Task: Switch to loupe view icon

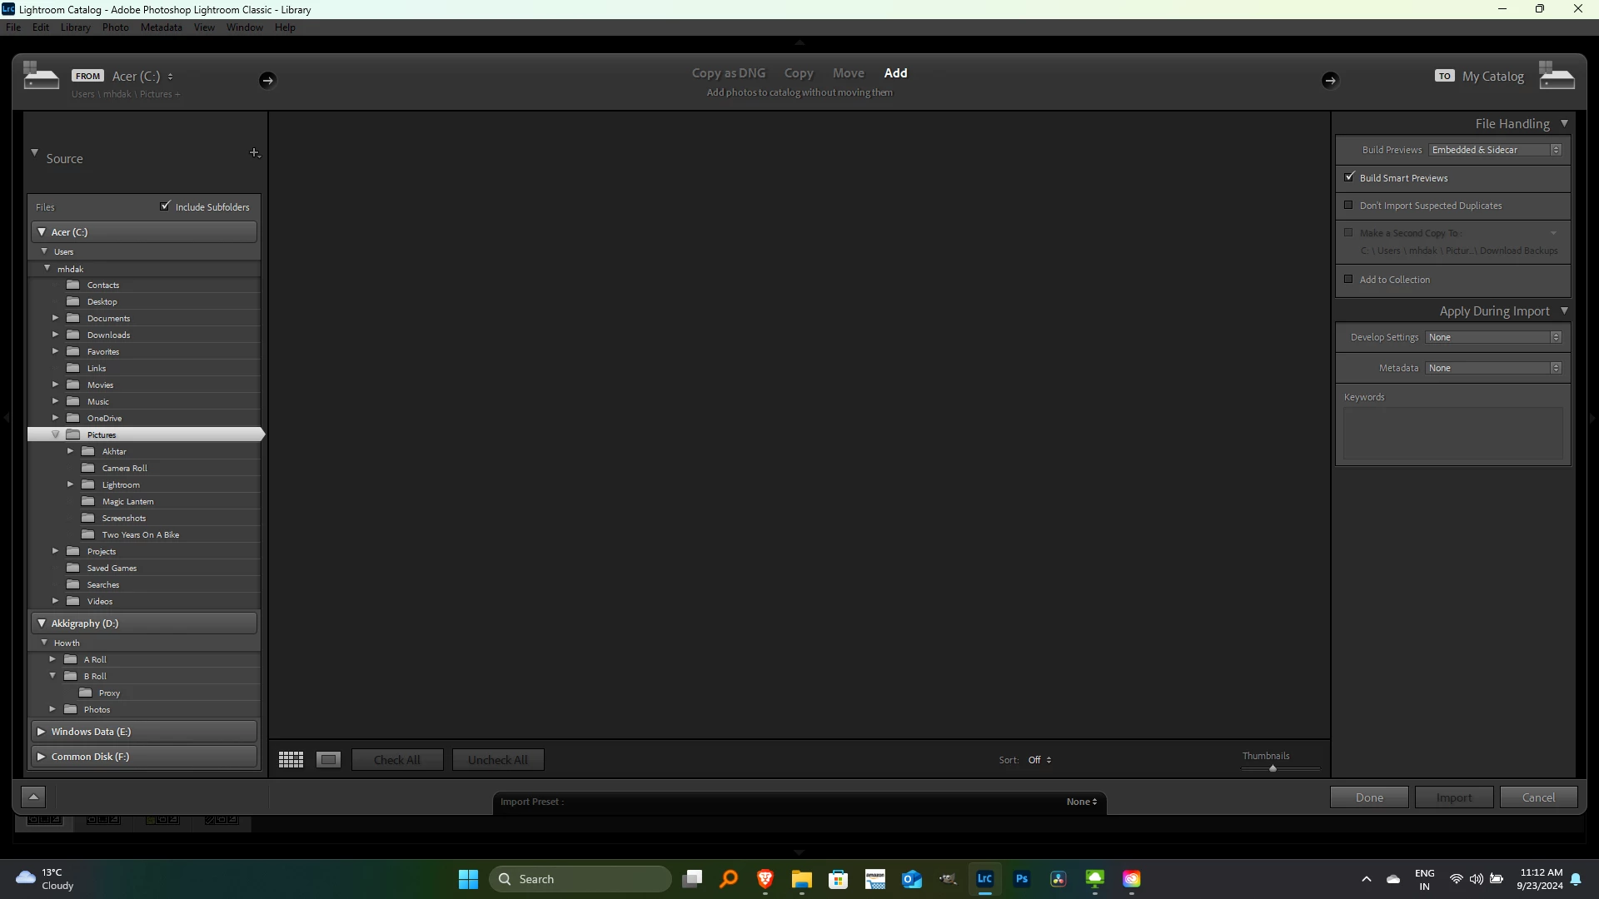Action: pos(329,760)
